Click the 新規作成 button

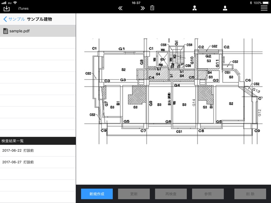[x=97, y=194]
